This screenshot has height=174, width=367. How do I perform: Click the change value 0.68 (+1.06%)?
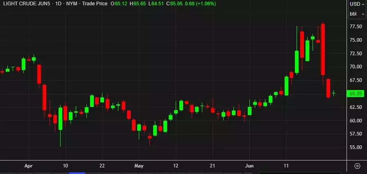(x=200, y=4)
